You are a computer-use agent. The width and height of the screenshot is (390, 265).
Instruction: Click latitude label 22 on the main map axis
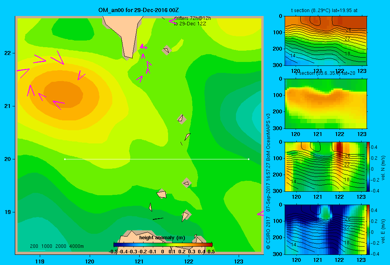click(x=8, y=53)
